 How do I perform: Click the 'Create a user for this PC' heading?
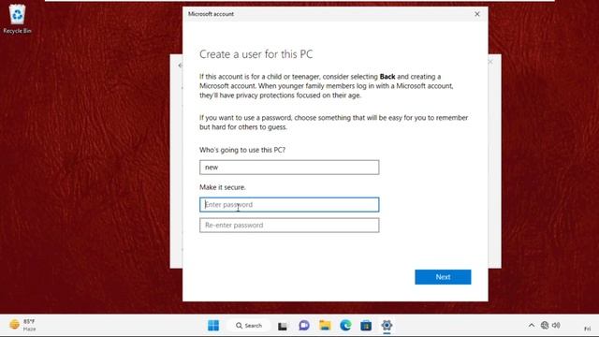click(x=256, y=54)
